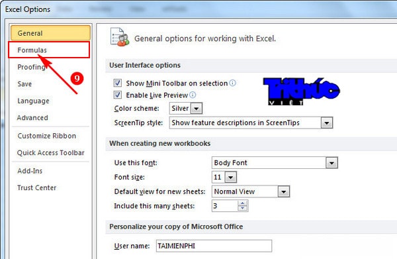This screenshot has width=397, height=259.
Task: Click info icon beside Enable Live Preview
Action: [x=193, y=95]
